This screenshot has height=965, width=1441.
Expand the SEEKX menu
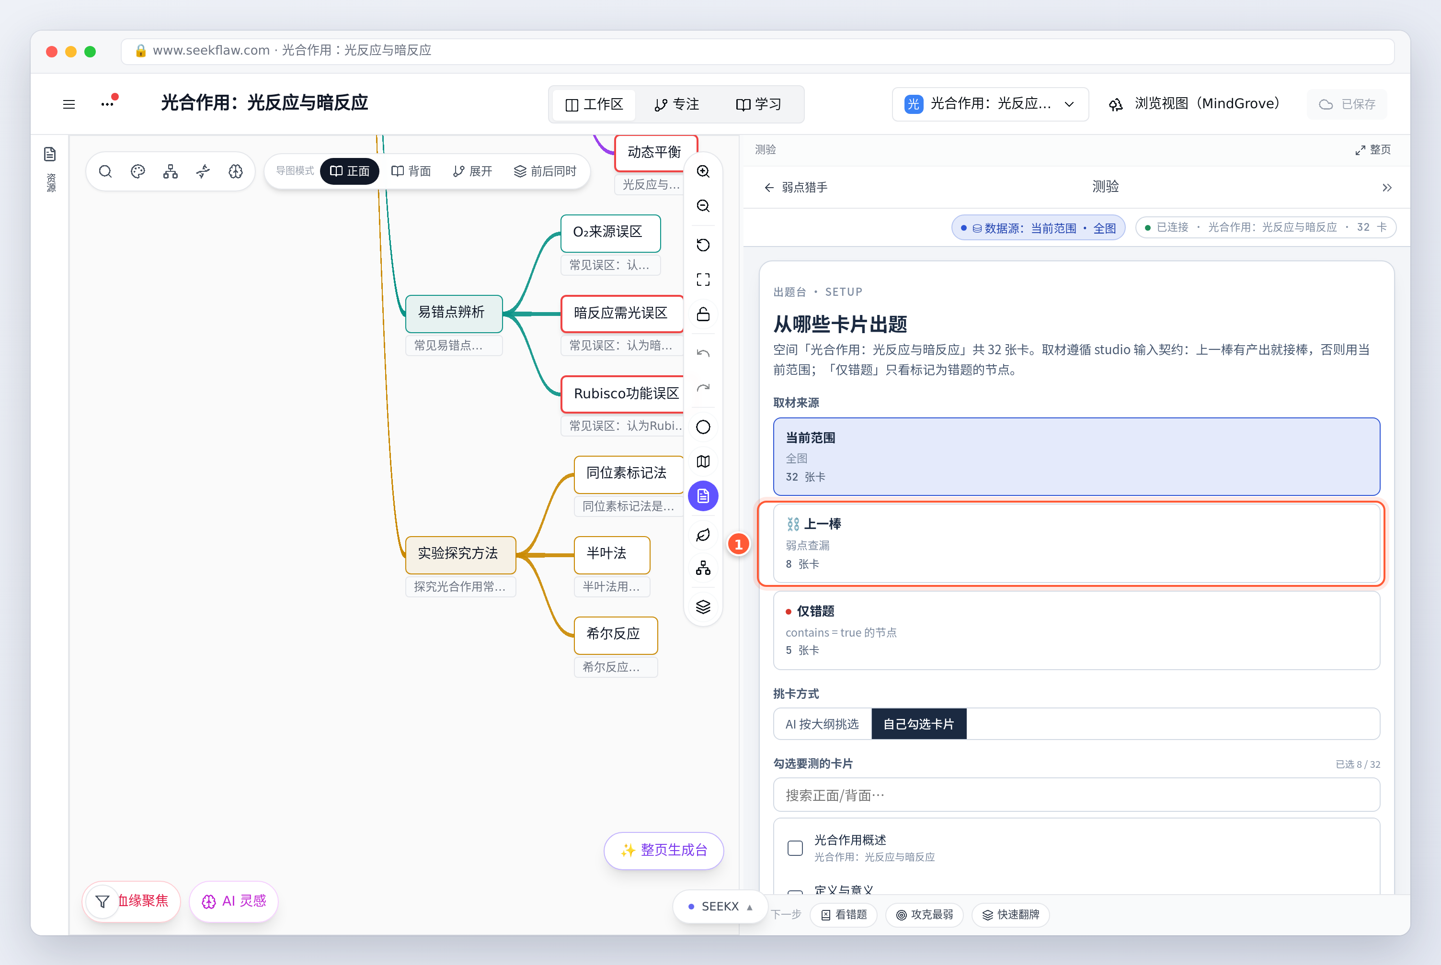coord(720,907)
